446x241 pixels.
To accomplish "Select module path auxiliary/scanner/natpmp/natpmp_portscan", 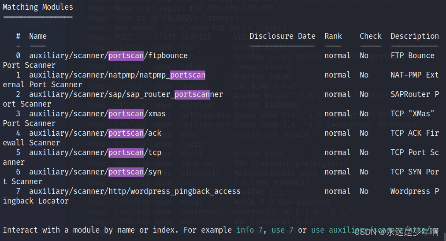I will [117, 75].
